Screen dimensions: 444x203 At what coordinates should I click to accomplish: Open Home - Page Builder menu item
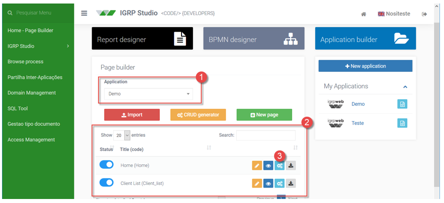coord(30,31)
